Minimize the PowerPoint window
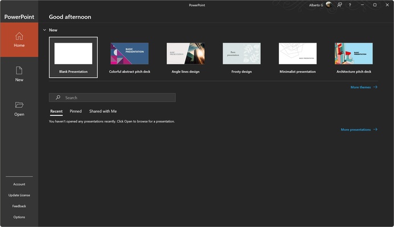Screen dimensions: 394x227 (362, 5)
